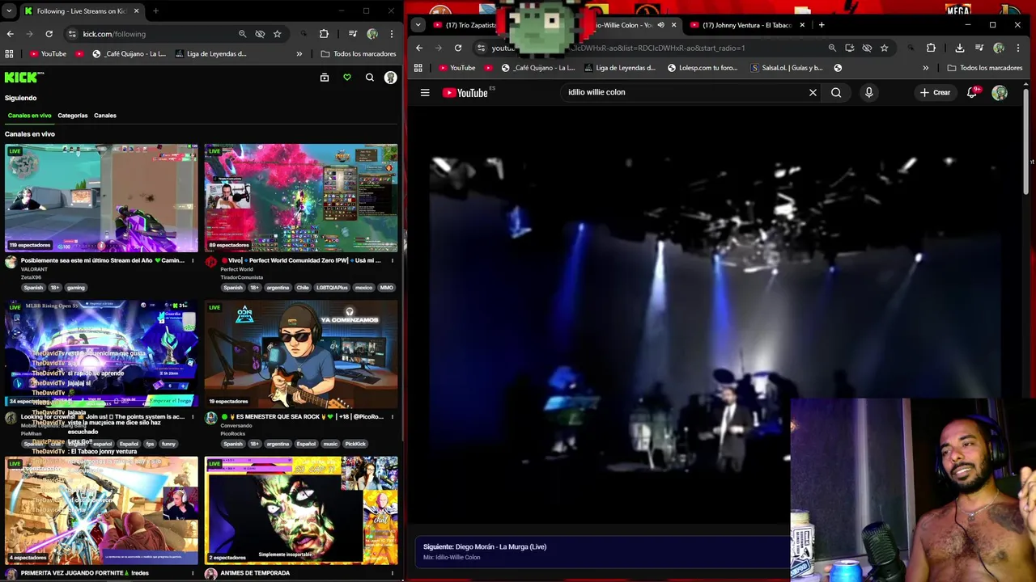This screenshot has width=1036, height=582.
Task: Open the PicoRocks guitar stream thumbnail
Action: 301,354
